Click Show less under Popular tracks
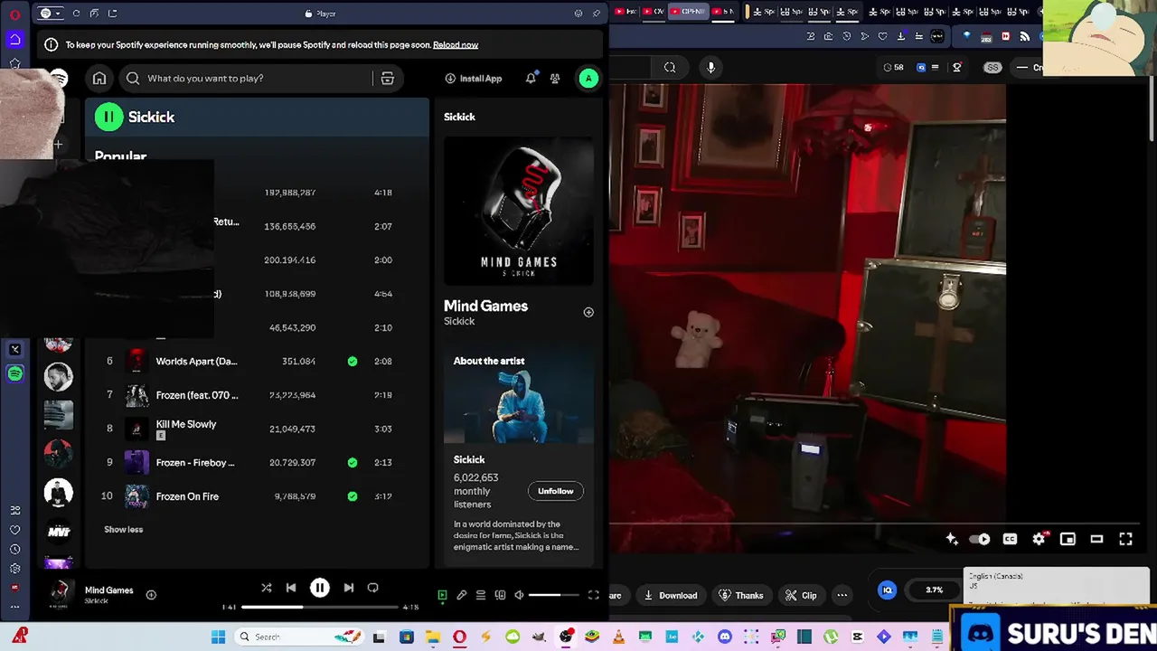Viewport: 1157px width, 651px height. coord(123,530)
